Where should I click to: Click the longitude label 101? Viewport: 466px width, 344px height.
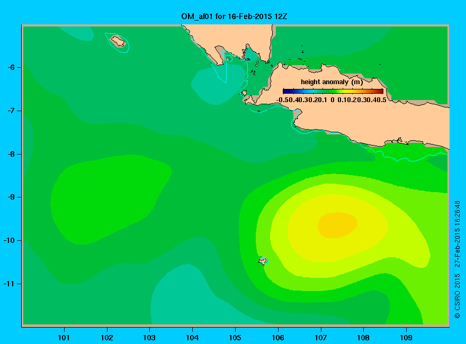tap(64, 338)
